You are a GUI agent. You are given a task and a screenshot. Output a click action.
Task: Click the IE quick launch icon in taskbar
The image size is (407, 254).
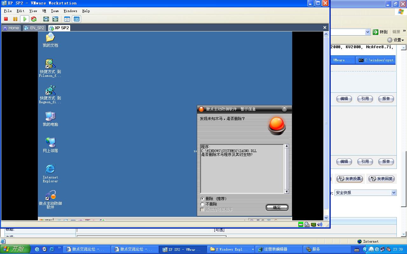pos(52,249)
